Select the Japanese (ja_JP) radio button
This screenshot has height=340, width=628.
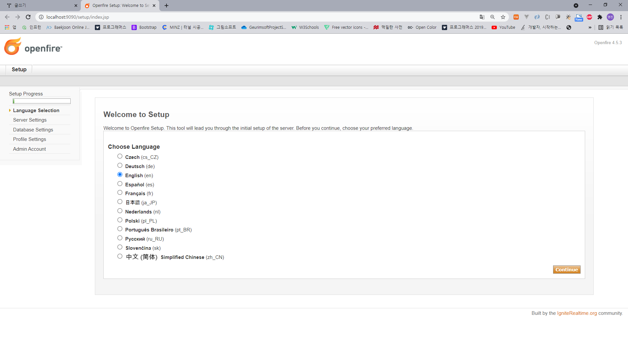click(x=120, y=202)
